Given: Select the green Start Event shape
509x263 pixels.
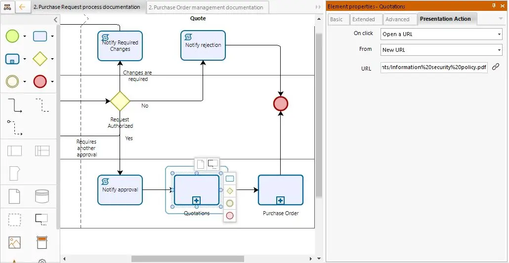Looking at the screenshot, I should point(12,36).
